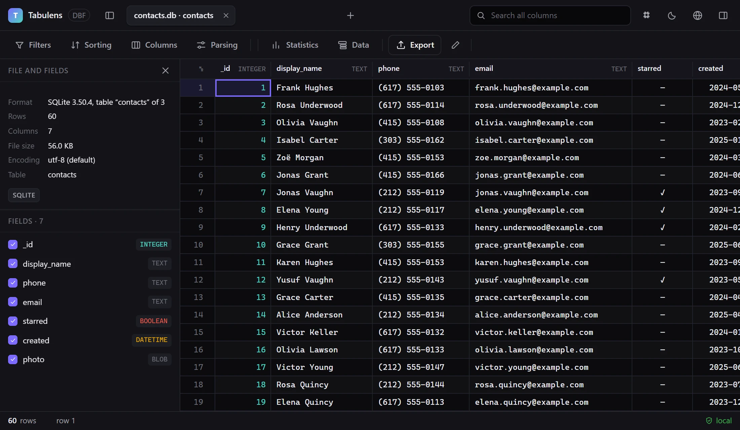Select row number 15 in the row gutter
The image size is (740, 430).
click(x=198, y=332)
